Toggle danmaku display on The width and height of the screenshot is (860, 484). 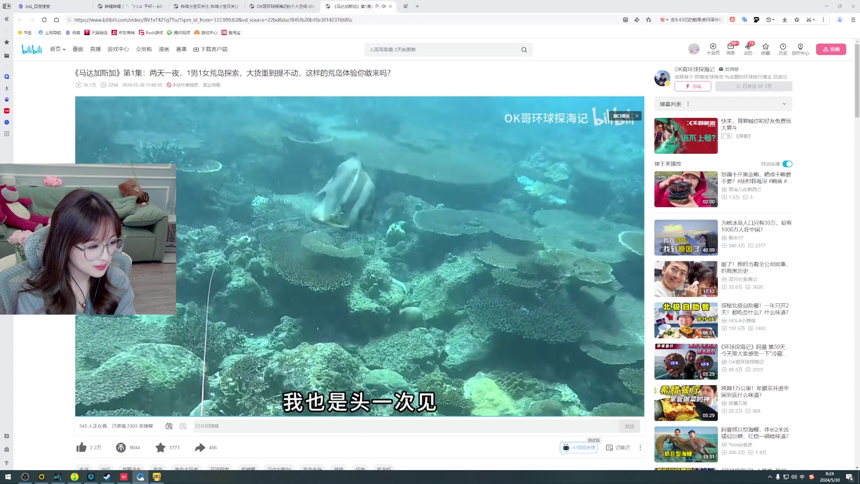[169, 426]
